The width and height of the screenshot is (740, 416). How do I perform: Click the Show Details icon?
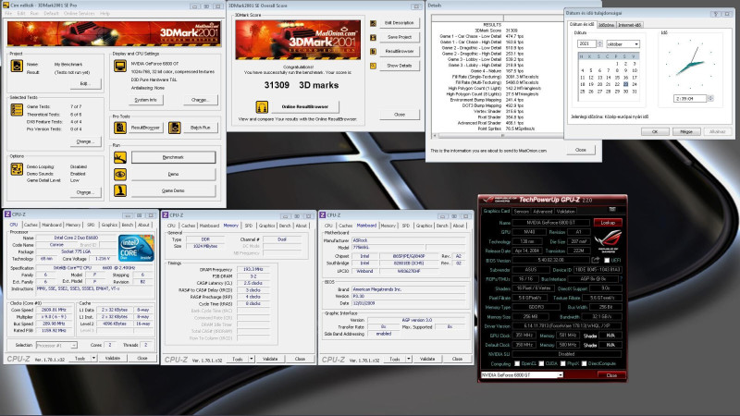click(373, 66)
